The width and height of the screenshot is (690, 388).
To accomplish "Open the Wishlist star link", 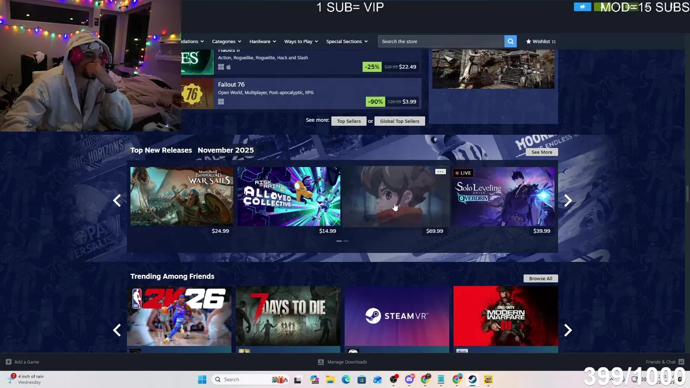I will [x=541, y=41].
